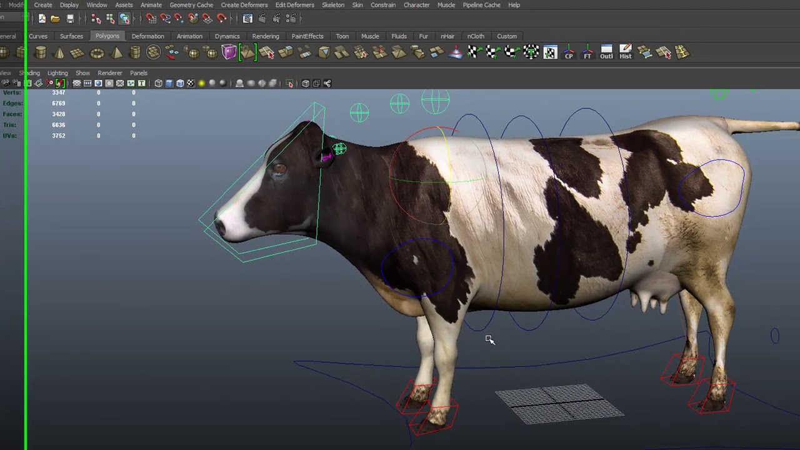Create a polygon cone from the shelf
Screen dimensions: 800x450
click(59, 52)
